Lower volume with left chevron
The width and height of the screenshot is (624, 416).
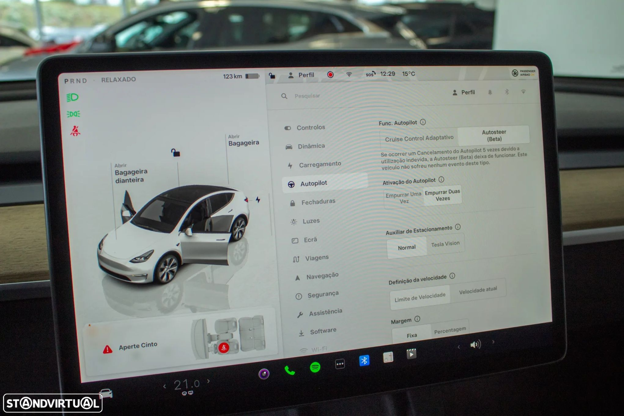(x=459, y=347)
